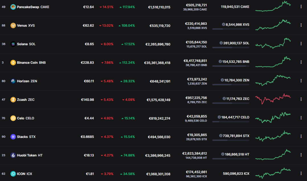Click the Solana SOL logo icon

tap(13, 44)
